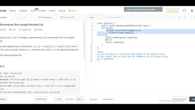
Task: Open the Explore menu
Action: point(12,11)
